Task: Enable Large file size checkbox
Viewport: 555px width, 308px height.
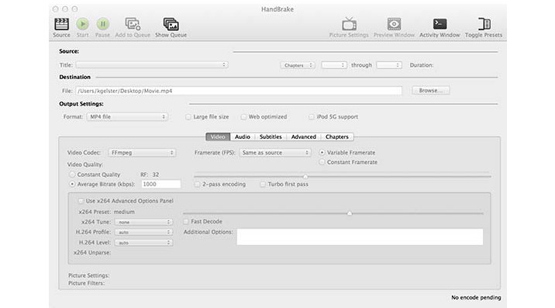Action: point(188,116)
